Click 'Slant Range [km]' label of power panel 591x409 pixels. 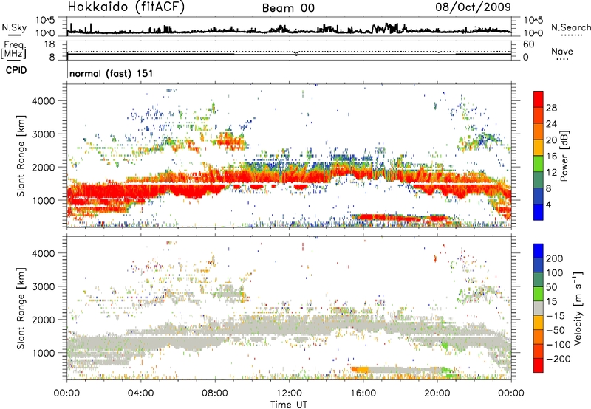[x=21, y=156]
